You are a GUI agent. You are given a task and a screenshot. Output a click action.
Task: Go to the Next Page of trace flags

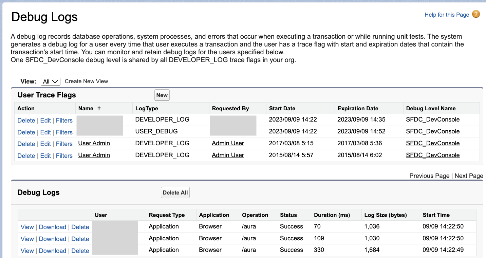[x=469, y=176]
